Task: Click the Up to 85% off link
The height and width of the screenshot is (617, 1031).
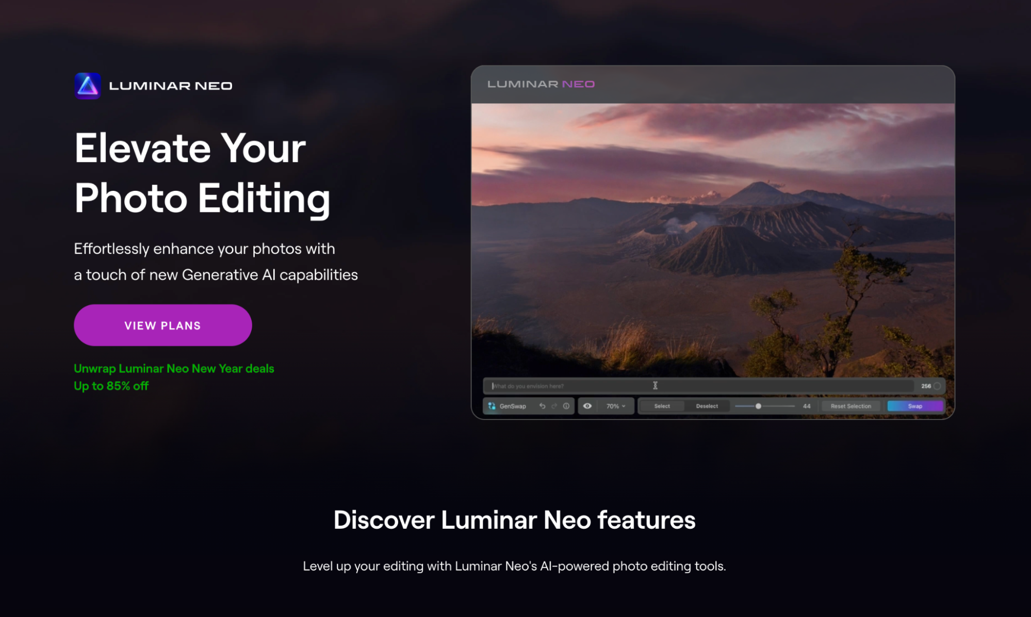Action: point(111,386)
